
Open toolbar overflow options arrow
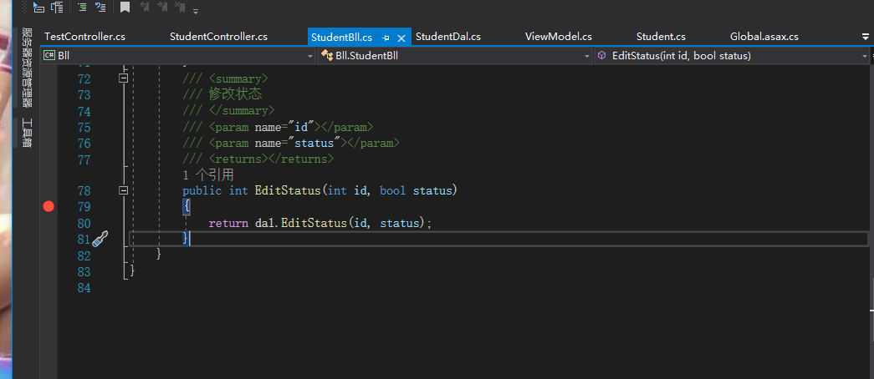196,11
